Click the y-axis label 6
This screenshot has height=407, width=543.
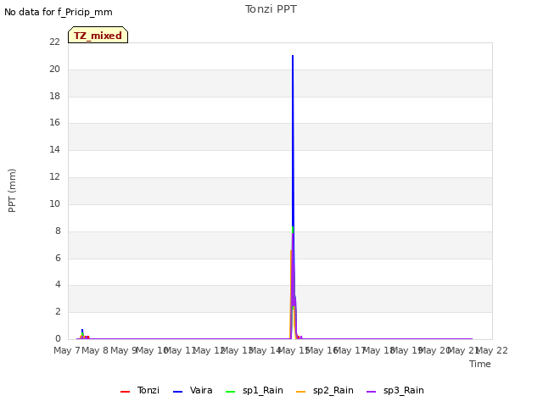(x=58, y=258)
